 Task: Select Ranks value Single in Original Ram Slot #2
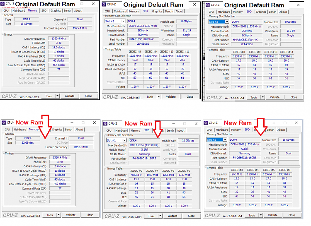click(x=290, y=36)
